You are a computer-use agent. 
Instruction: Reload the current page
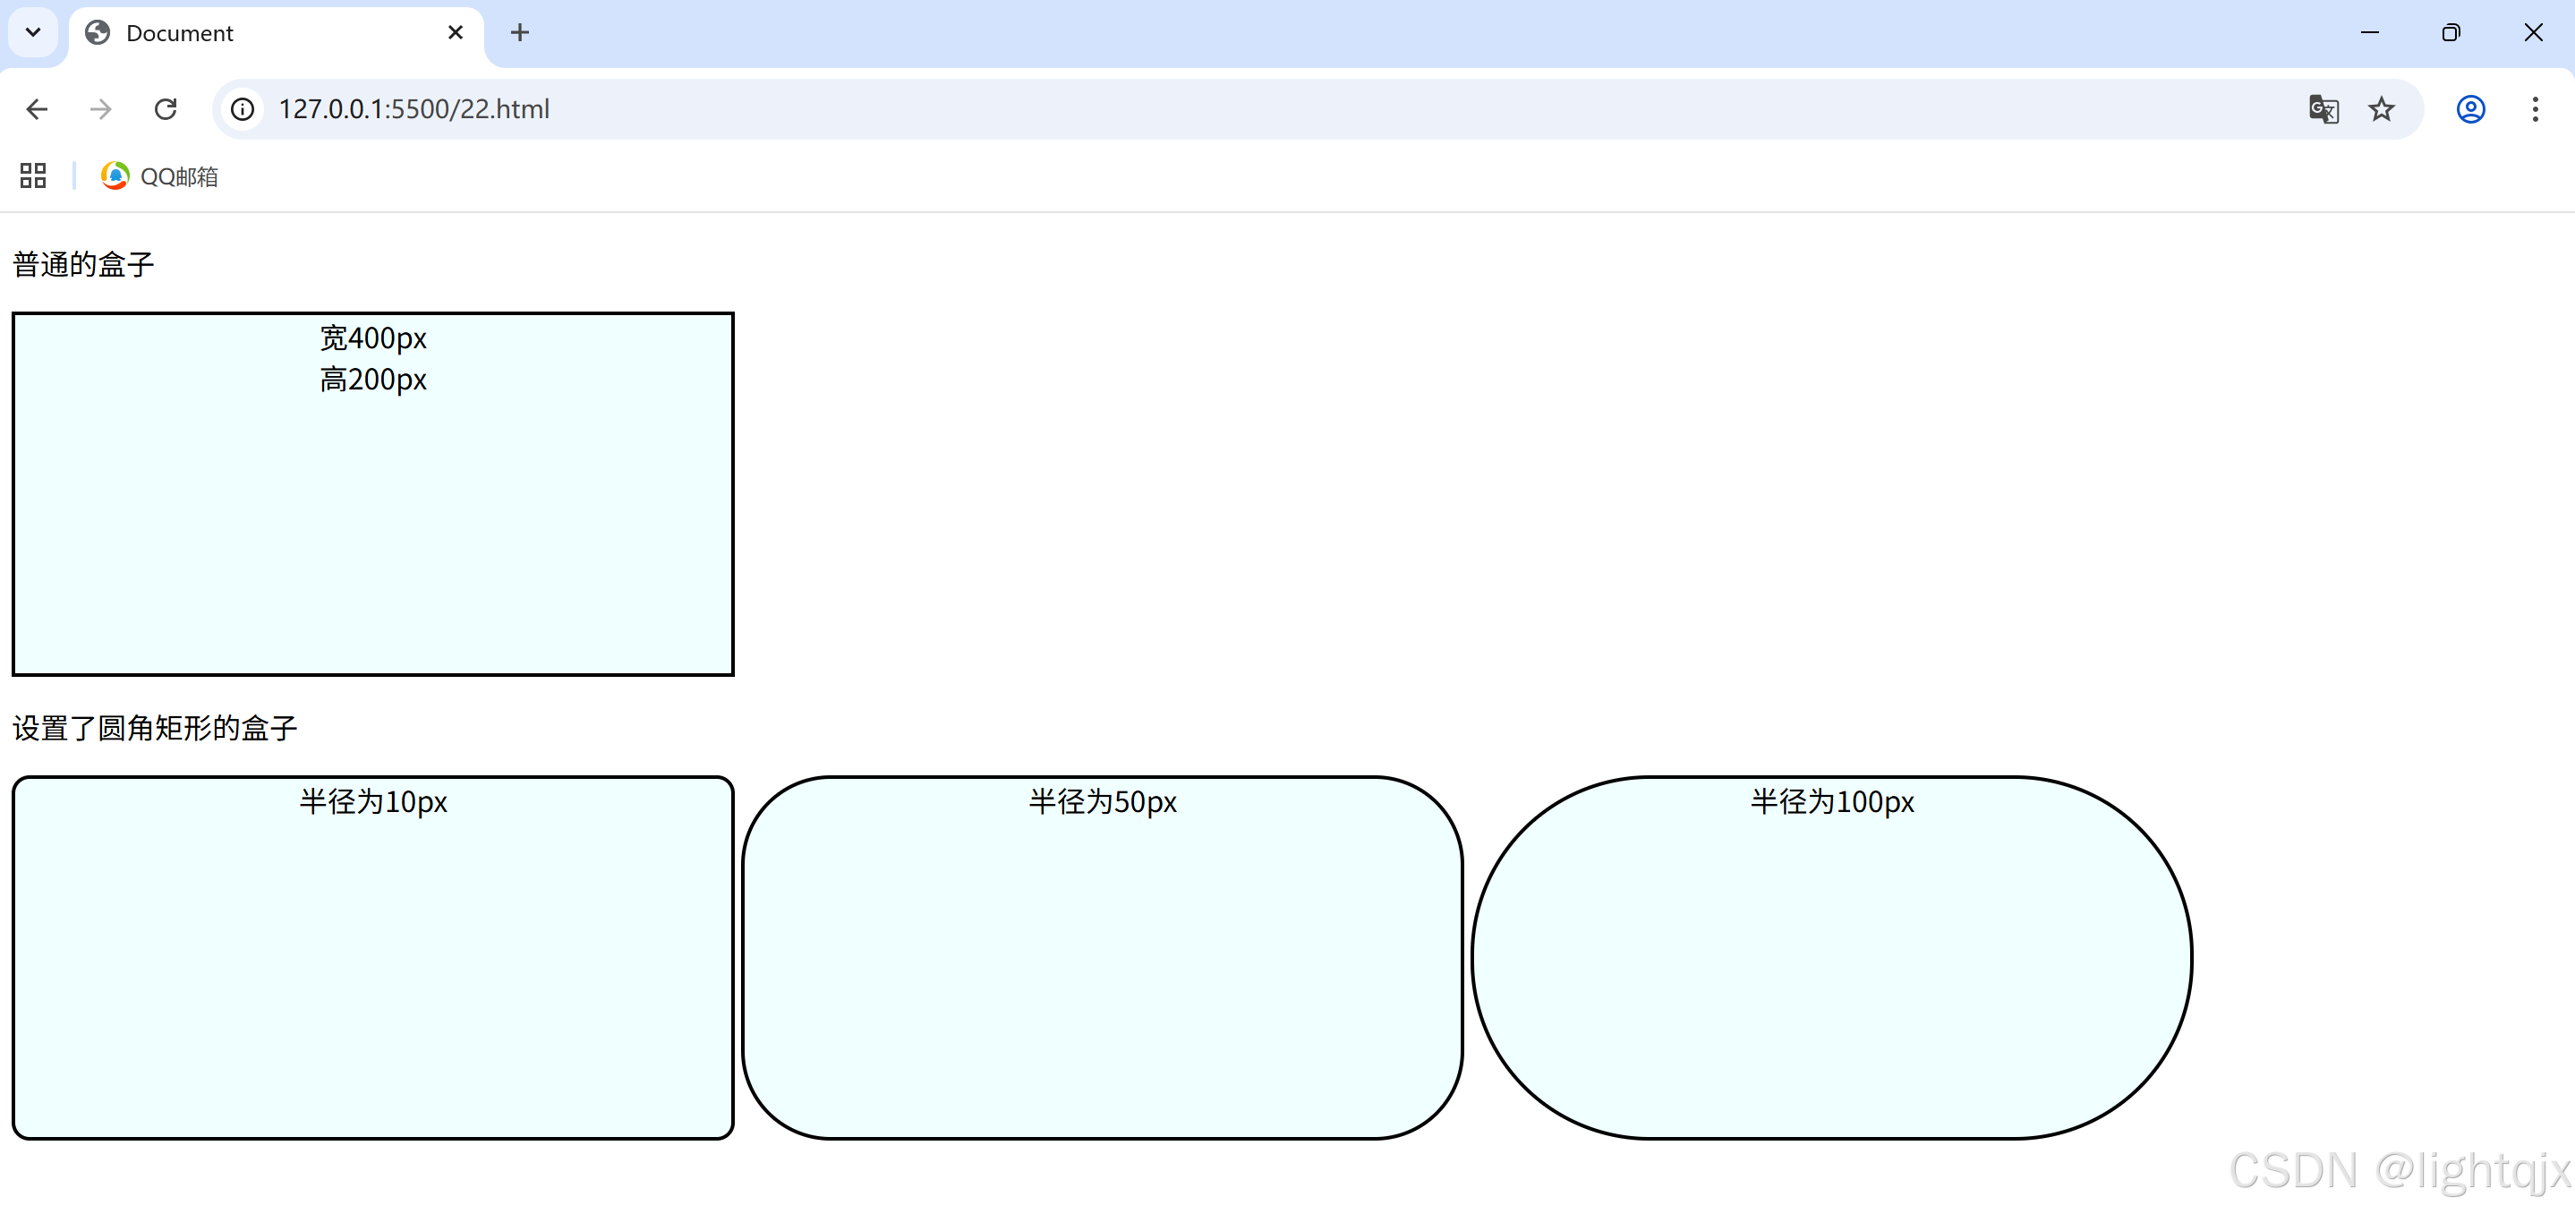(166, 109)
